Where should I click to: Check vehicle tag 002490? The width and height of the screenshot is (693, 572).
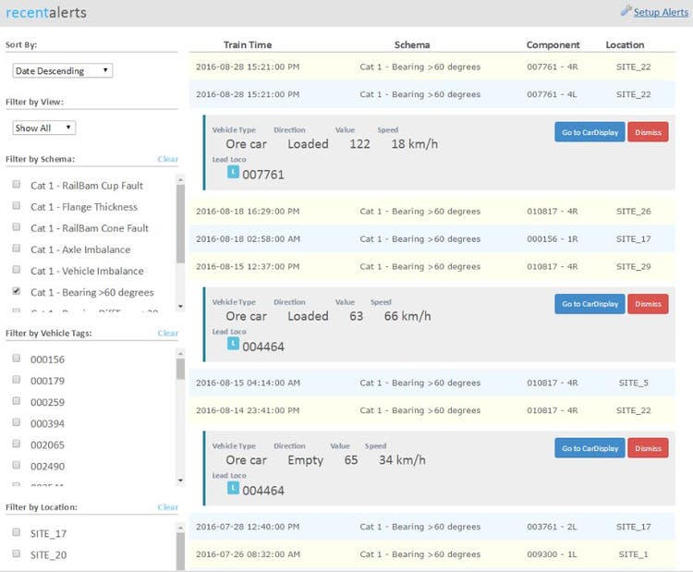tap(17, 465)
